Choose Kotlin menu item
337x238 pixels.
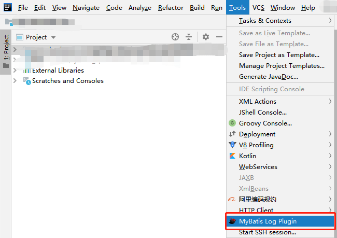click(x=280, y=156)
